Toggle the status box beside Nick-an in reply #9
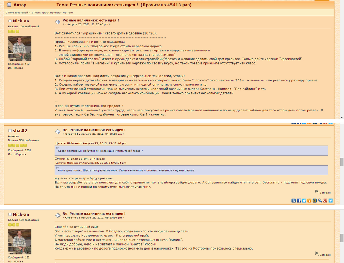Screen dimensions: 344x263 [x=10, y=214]
